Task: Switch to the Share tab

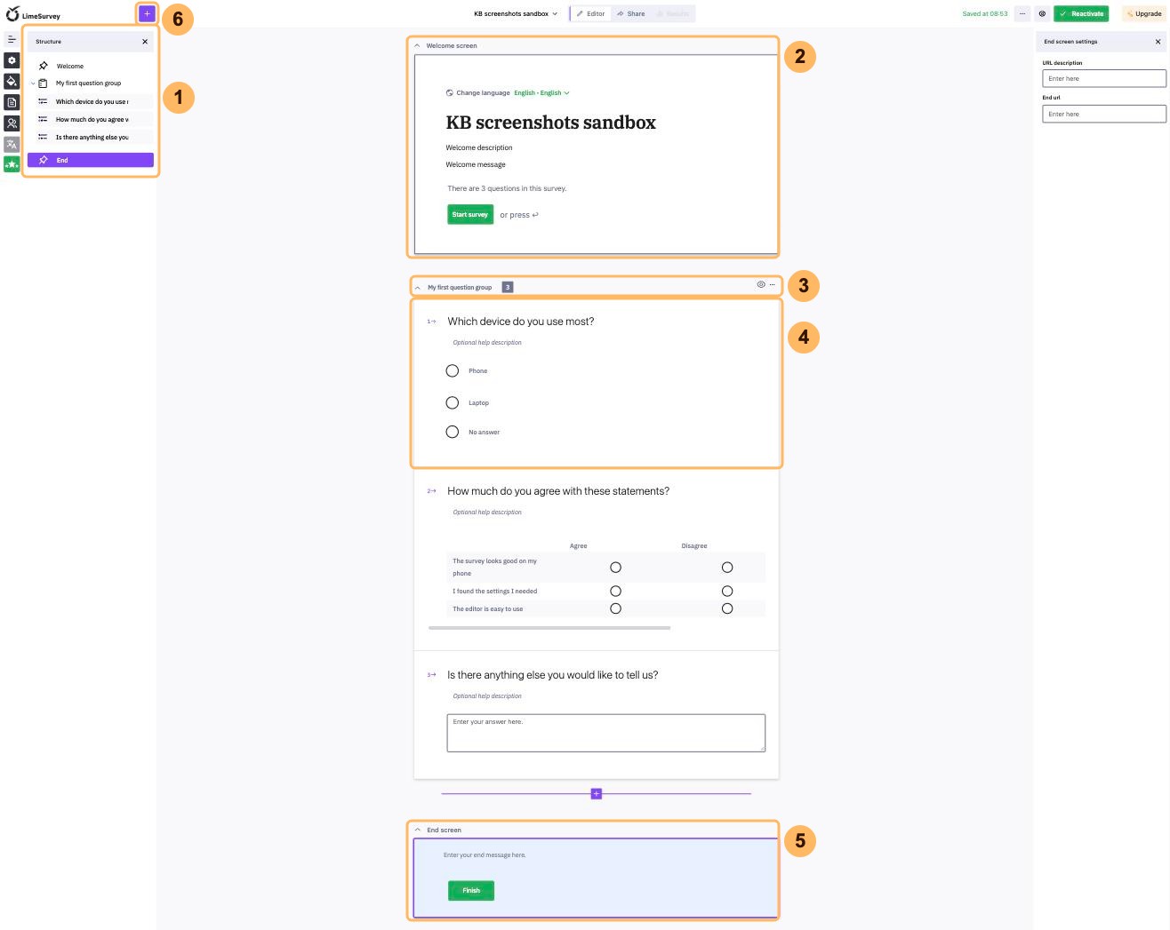Action: pyautogui.click(x=631, y=13)
